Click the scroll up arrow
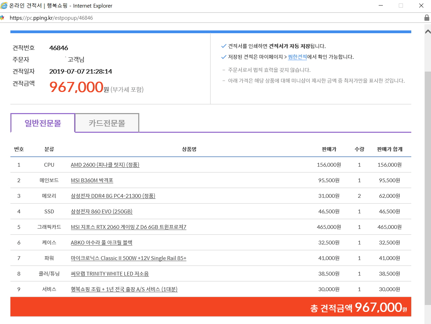This screenshot has width=431, height=324. tap(428, 31)
